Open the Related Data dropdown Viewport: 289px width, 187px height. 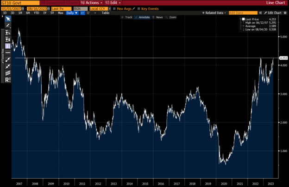[214, 13]
